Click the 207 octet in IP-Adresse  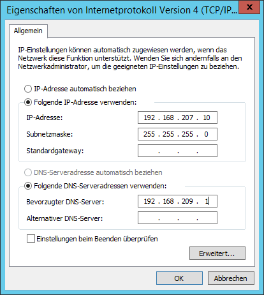pyautogui.click(x=187, y=117)
